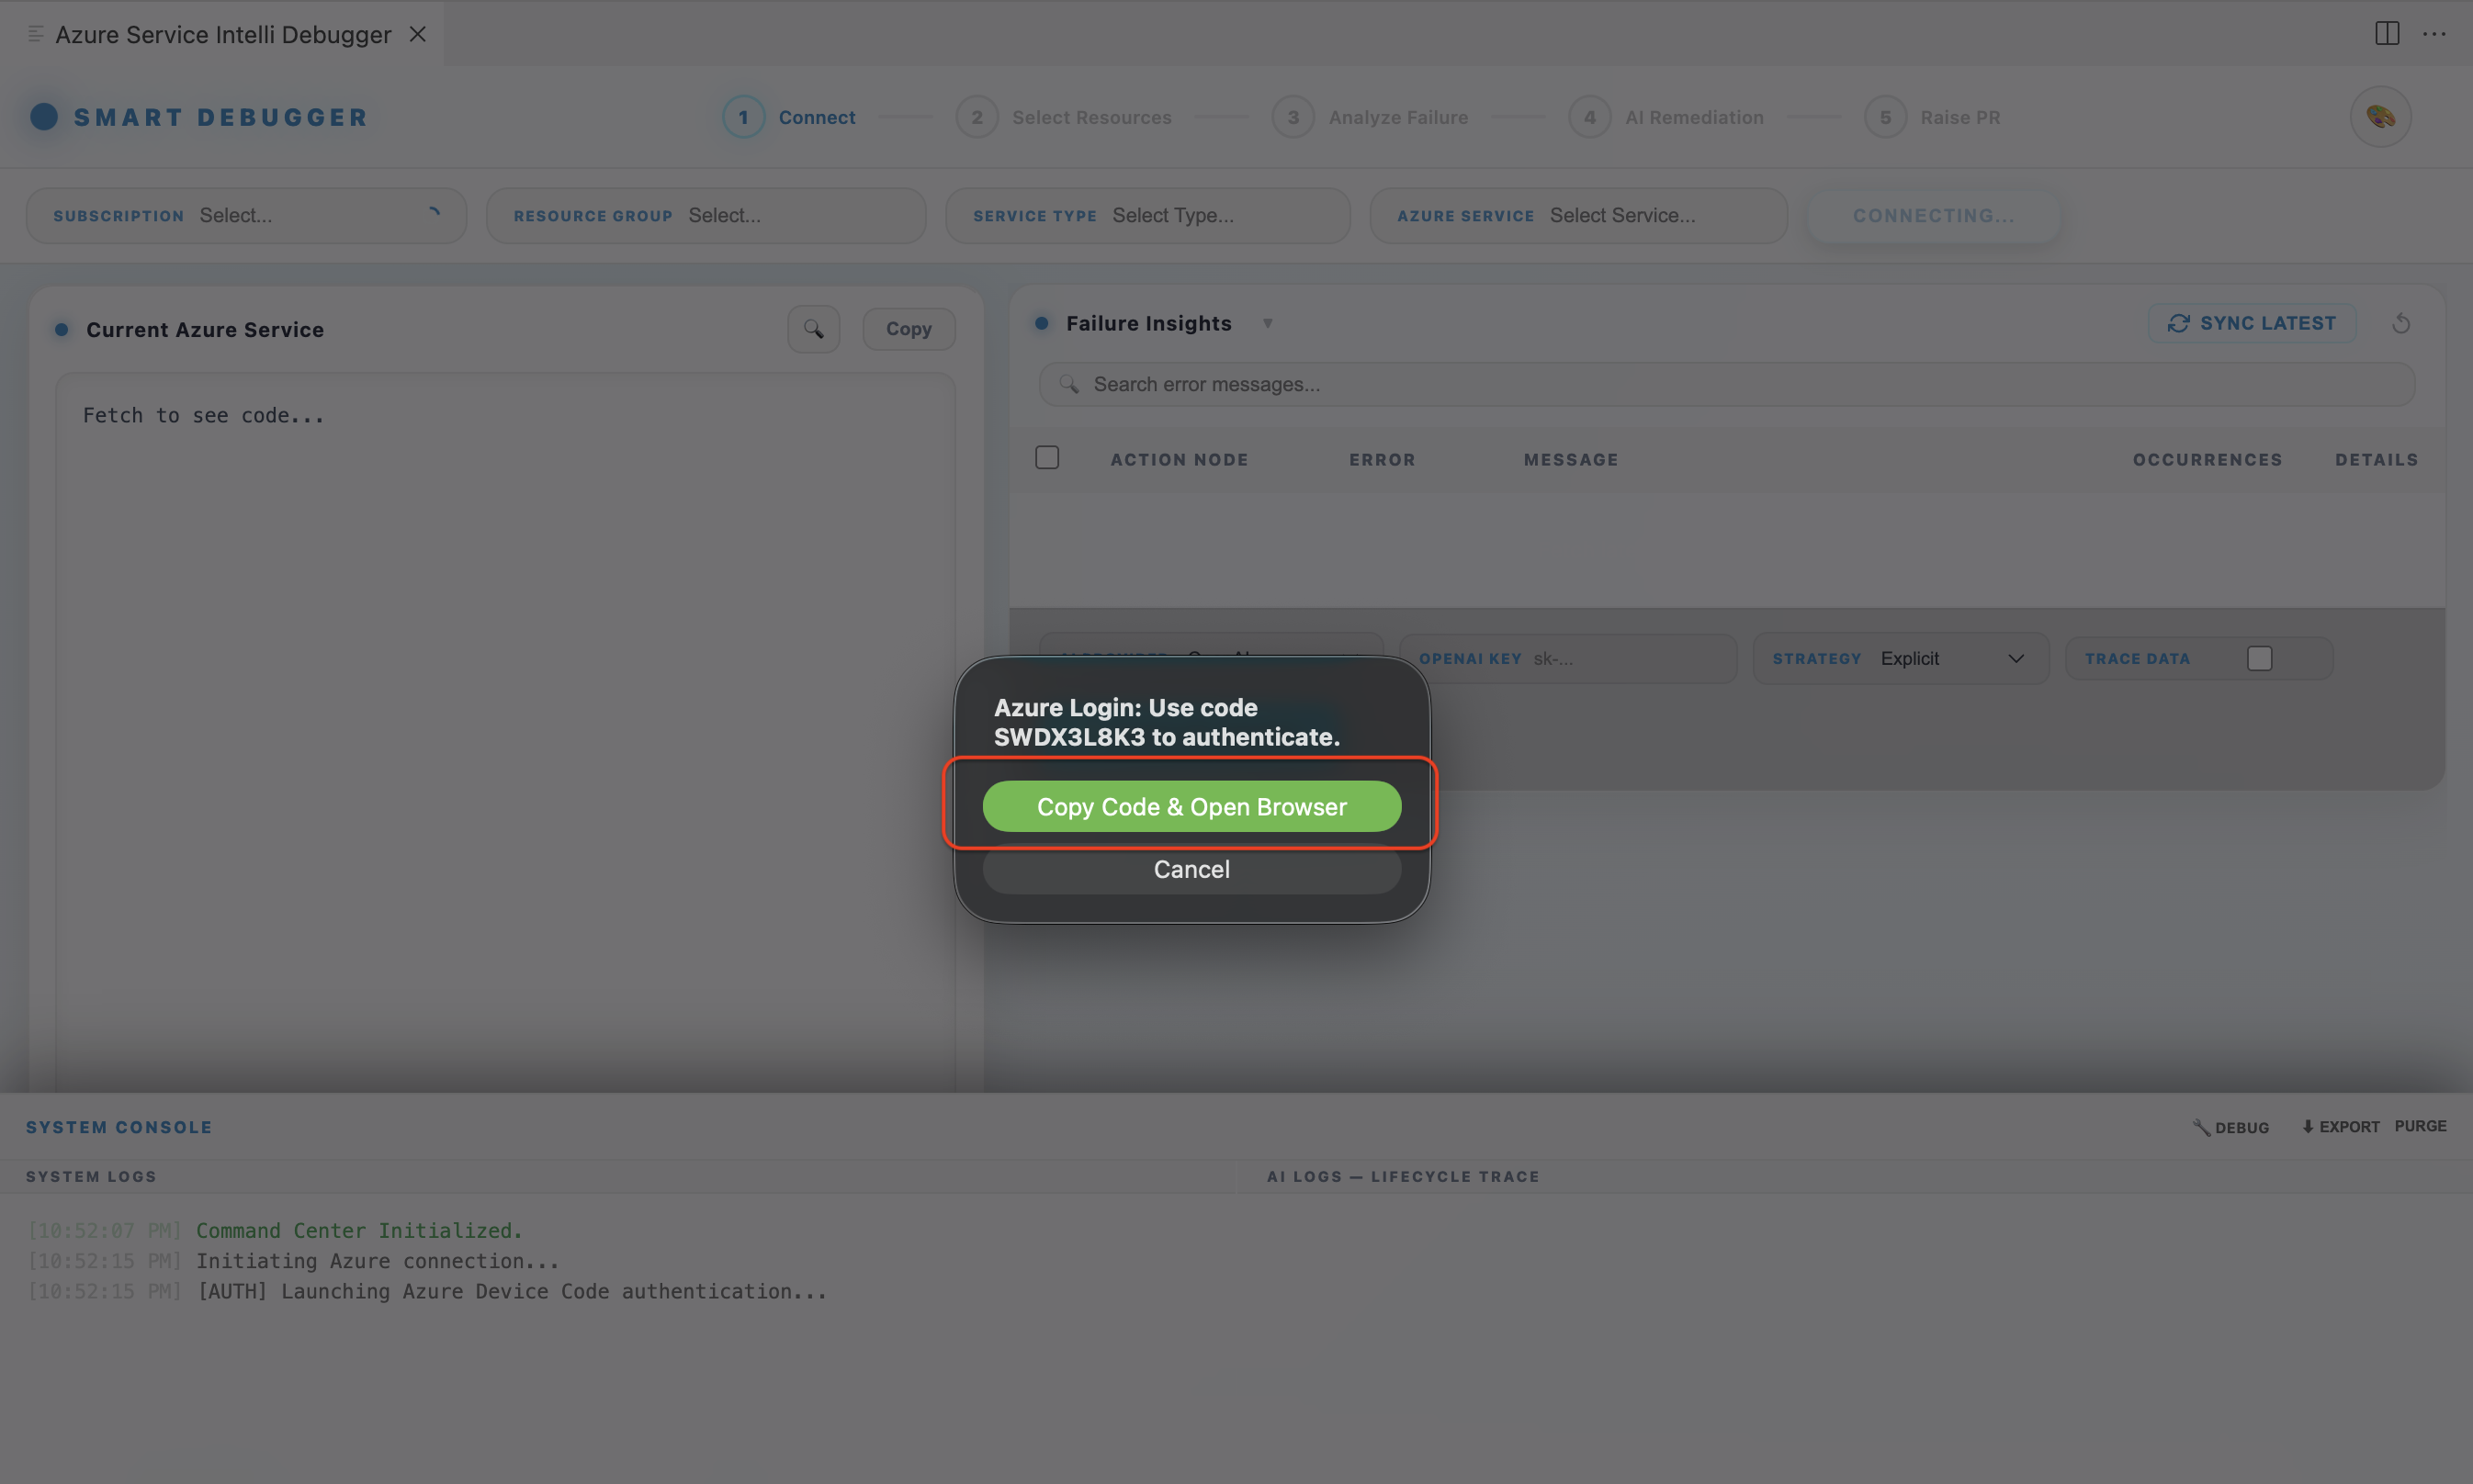Open the more actions ellipsis menu

coord(2434,34)
